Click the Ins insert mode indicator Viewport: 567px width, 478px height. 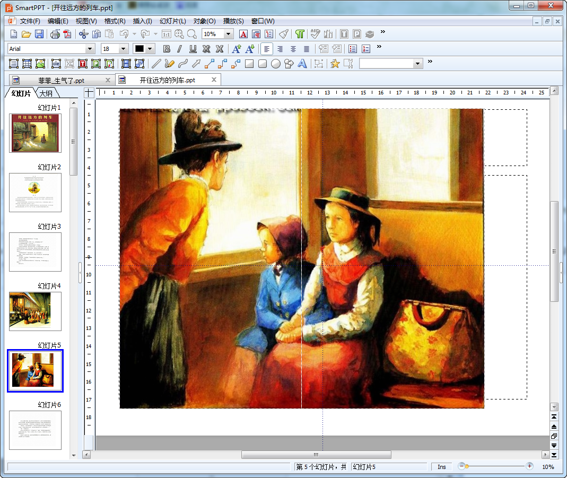click(441, 467)
